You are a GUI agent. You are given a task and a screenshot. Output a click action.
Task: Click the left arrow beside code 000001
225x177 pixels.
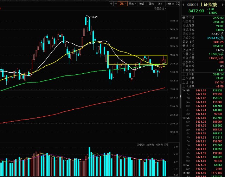184,5
